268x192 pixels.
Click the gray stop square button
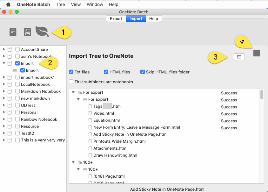click(257, 53)
